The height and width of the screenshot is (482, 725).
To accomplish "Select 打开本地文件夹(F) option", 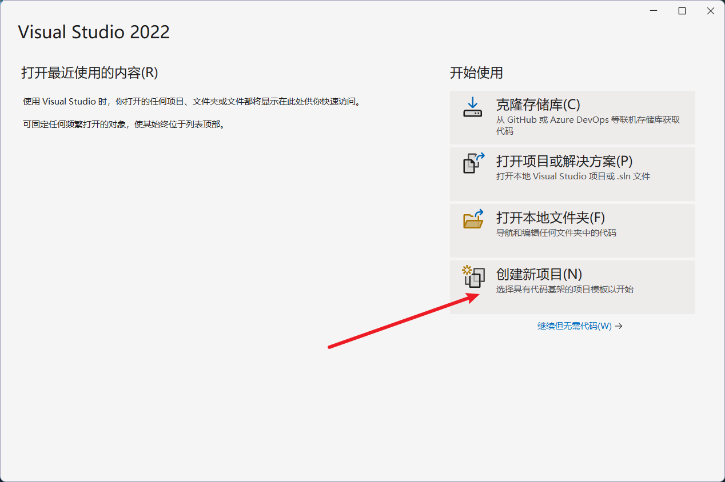I will pos(572,230).
